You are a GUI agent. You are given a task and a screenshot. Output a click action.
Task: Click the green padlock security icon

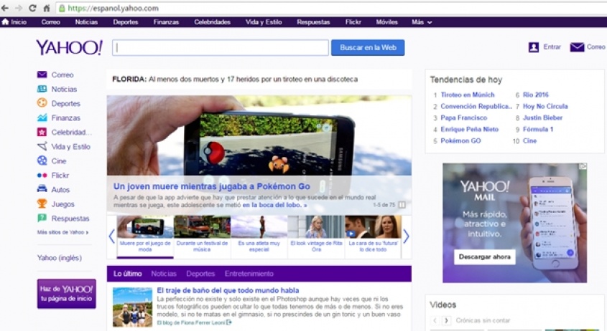[62, 8]
